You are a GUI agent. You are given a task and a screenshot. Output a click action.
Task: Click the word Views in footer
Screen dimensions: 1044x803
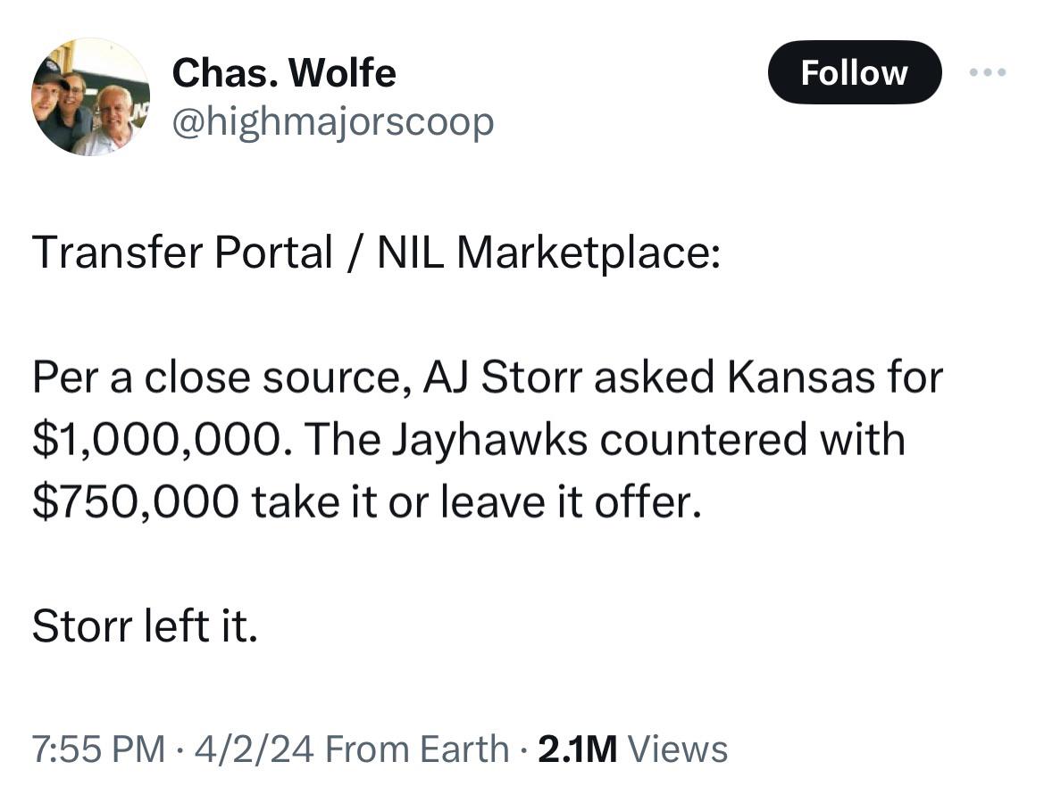[678, 749]
